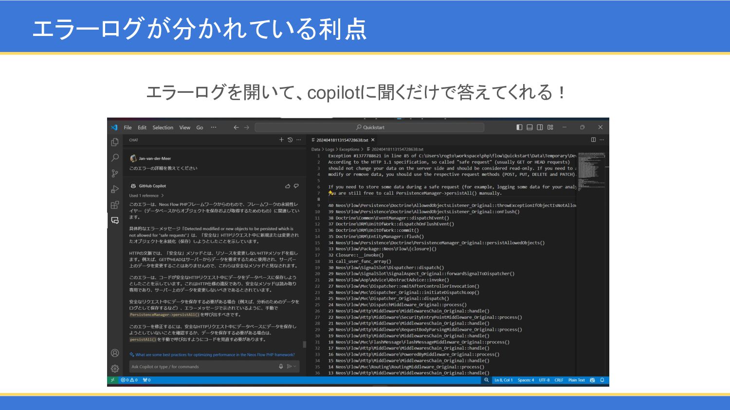Click the Quickstart command center search box

tap(369, 127)
